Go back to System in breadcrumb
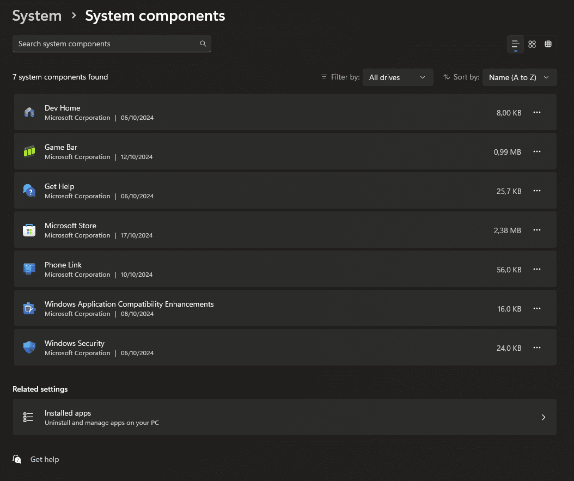This screenshot has height=481, width=574. [37, 16]
